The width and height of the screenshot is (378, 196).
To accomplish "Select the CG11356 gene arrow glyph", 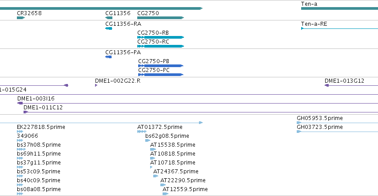I will pos(109,18).
